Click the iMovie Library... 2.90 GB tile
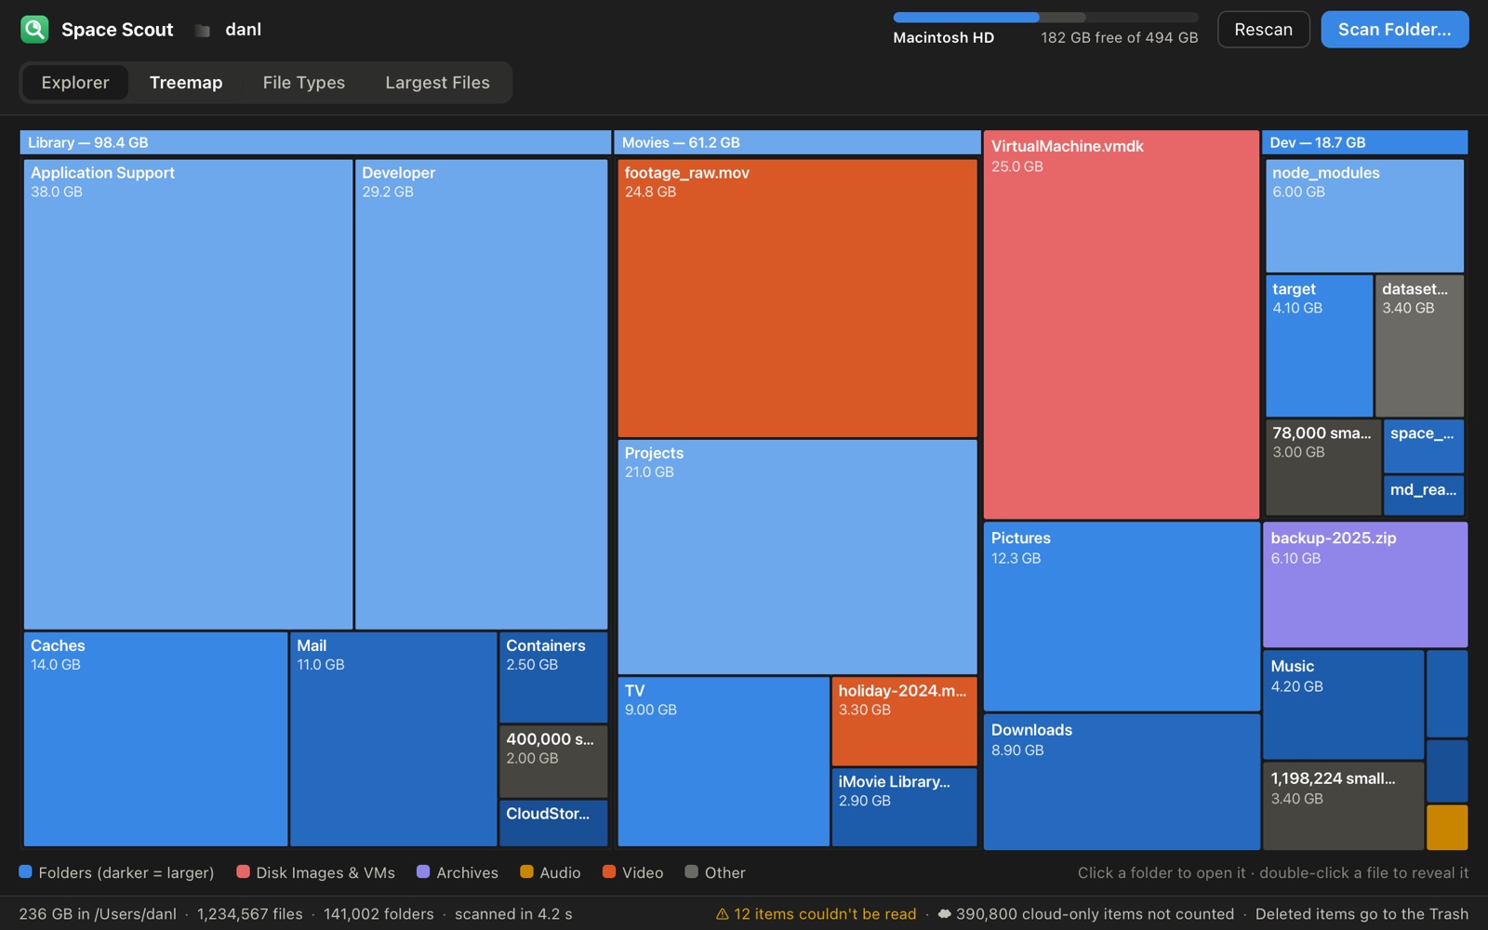This screenshot has width=1488, height=930. (x=904, y=807)
